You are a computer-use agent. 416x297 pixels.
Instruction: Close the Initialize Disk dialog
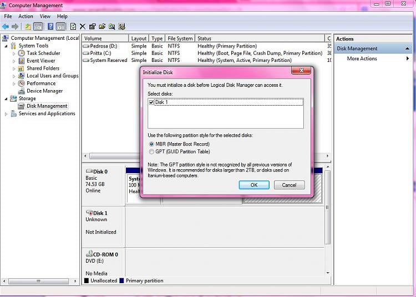[x=301, y=70]
